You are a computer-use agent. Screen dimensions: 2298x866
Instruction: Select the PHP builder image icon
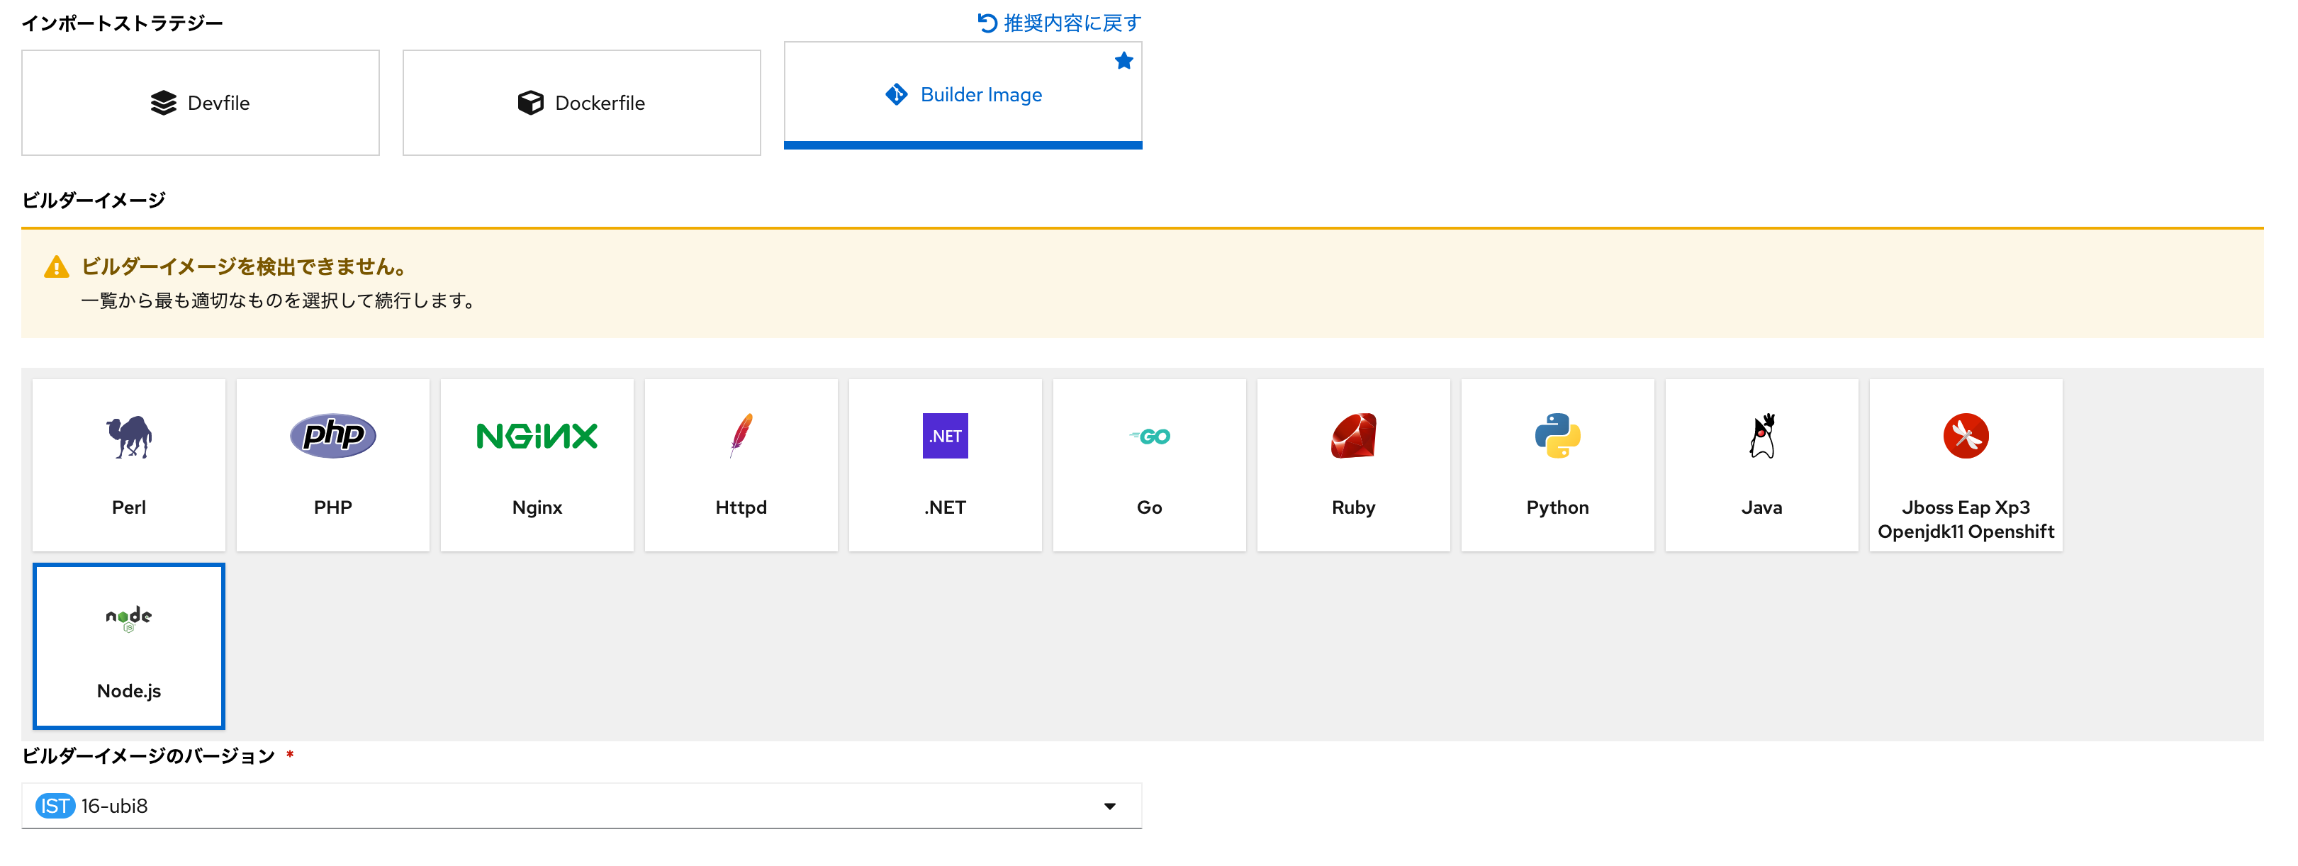tap(332, 465)
